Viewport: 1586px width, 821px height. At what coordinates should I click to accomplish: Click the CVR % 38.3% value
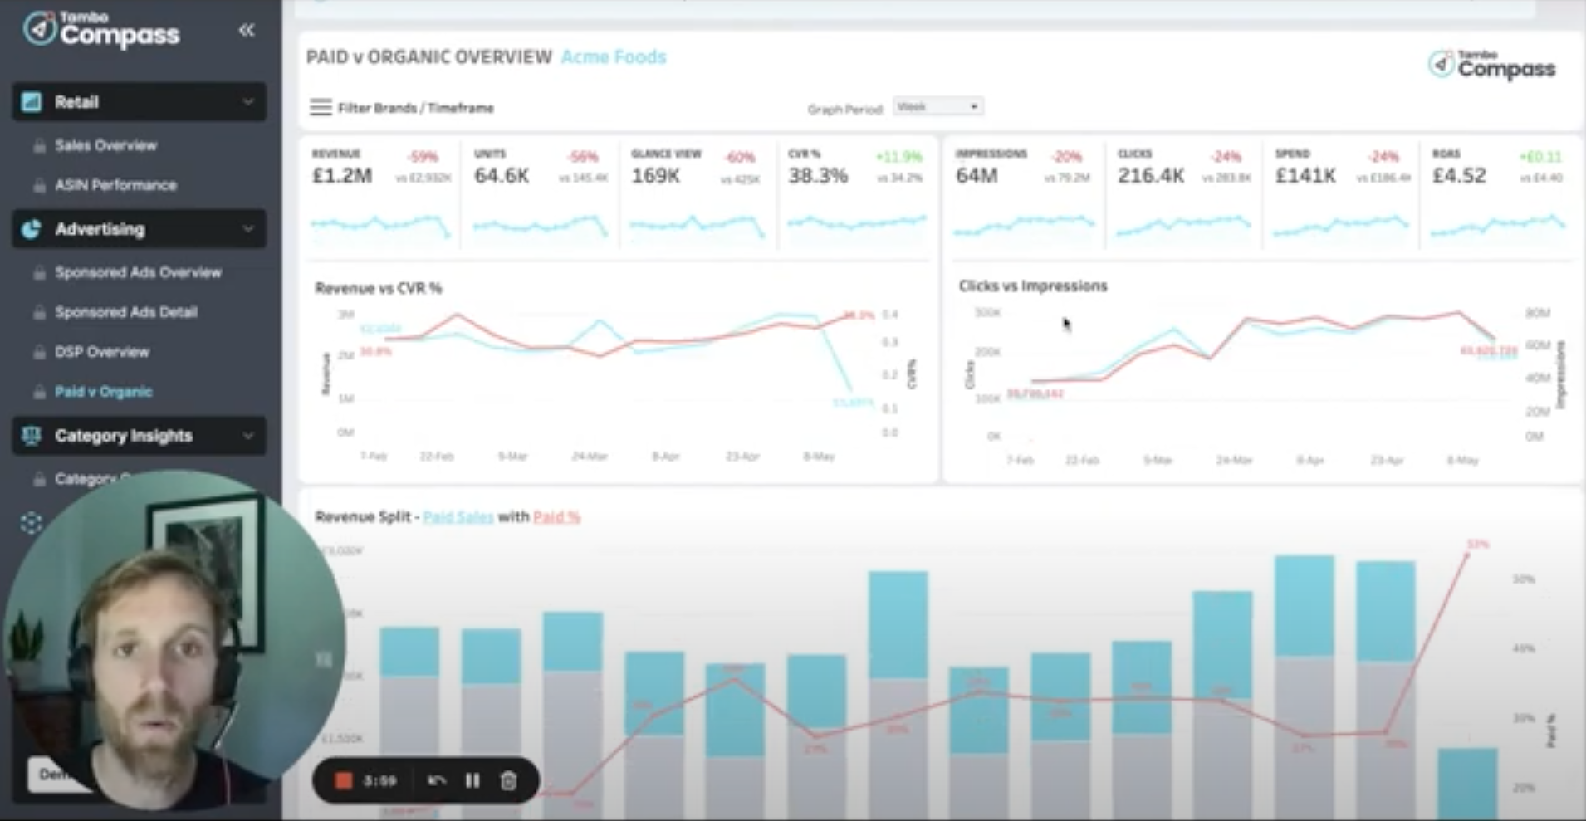tap(818, 176)
